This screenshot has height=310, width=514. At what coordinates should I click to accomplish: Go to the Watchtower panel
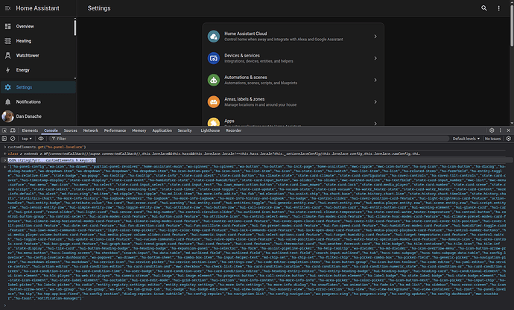click(38, 55)
